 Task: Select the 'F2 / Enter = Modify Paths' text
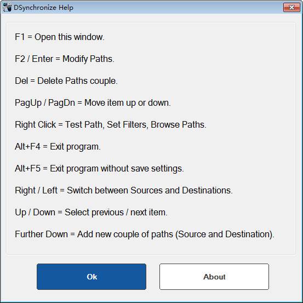(x=65, y=59)
